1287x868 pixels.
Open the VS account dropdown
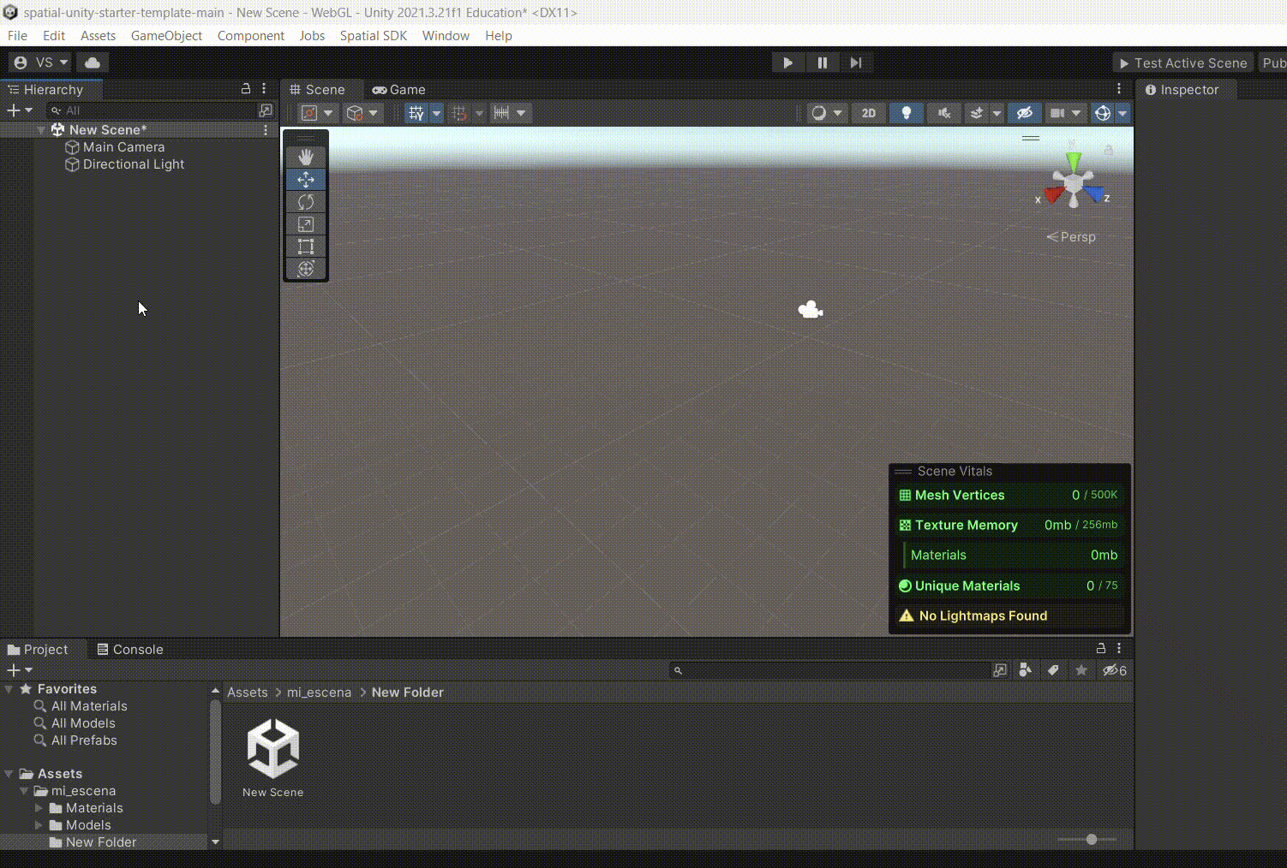[41, 62]
